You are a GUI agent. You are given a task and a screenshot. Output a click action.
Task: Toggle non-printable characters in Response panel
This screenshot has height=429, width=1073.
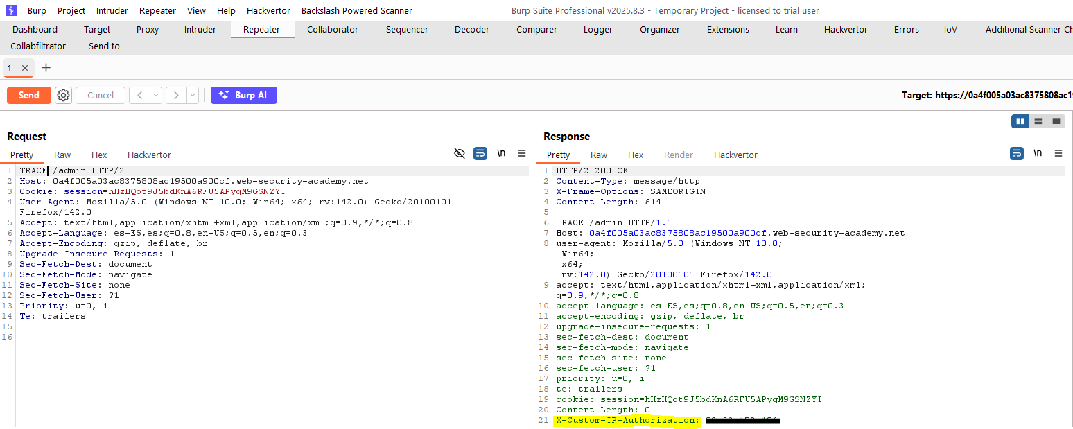[x=1038, y=154]
